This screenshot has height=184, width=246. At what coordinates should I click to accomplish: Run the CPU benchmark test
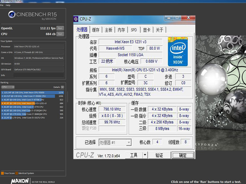[60, 34]
